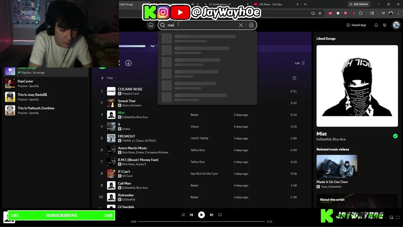Screen dimensions: 403x227
Task: Open the I HATE TWXN album link
Action: tap(199, 138)
